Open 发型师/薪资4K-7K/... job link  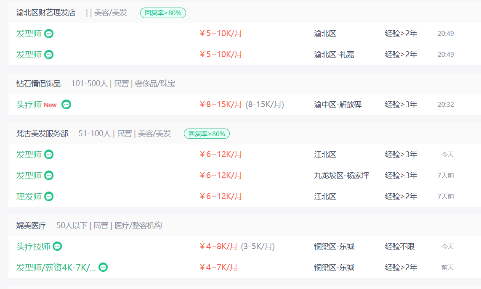56,268
